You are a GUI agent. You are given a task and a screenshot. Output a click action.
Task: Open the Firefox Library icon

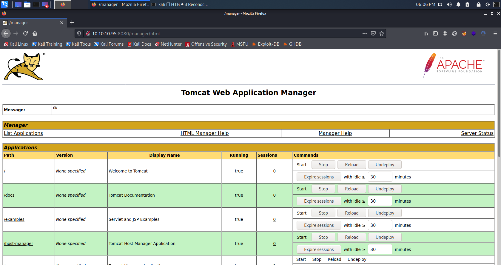(426, 33)
